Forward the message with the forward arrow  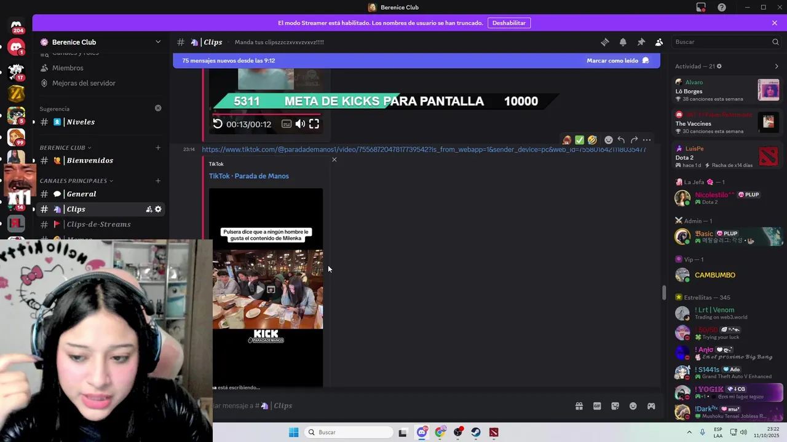coord(634,140)
